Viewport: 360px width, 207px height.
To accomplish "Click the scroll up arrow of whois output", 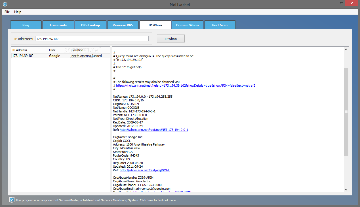I will coord(346,50).
